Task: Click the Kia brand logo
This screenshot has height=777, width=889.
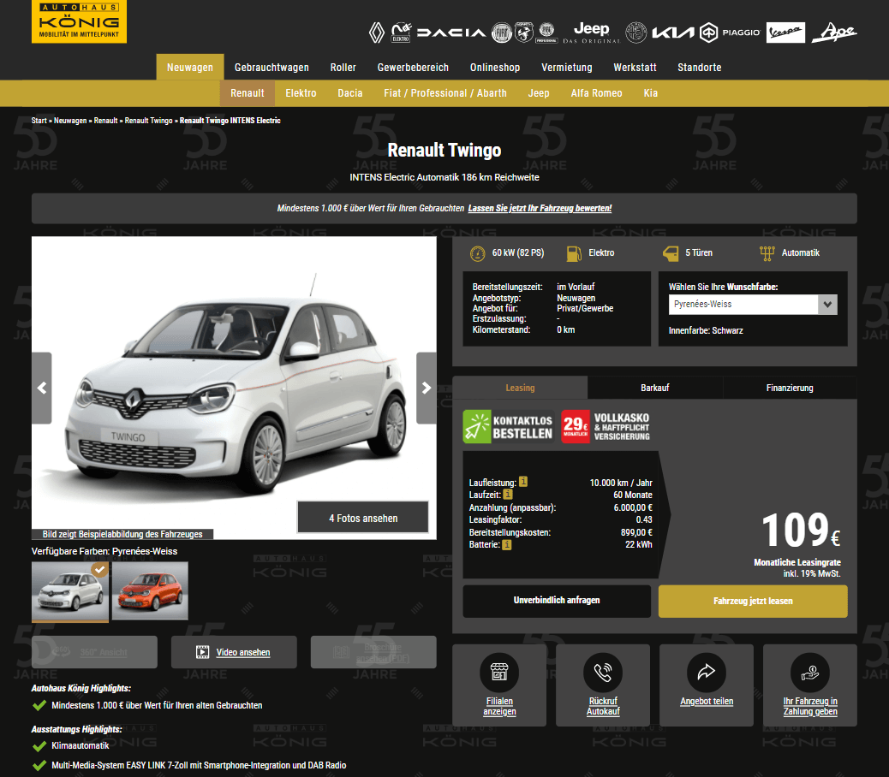Action: (x=673, y=33)
